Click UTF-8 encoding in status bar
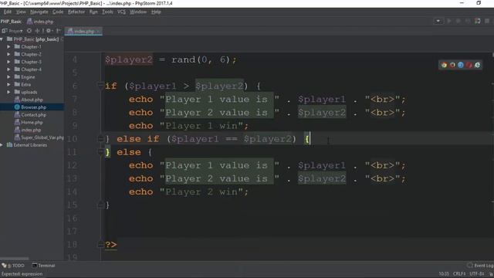 point(477,273)
